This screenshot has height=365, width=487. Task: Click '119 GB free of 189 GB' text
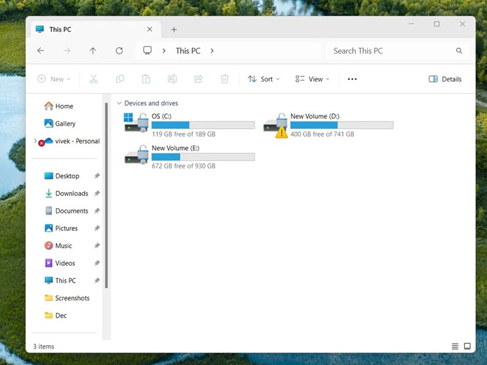coord(184,134)
